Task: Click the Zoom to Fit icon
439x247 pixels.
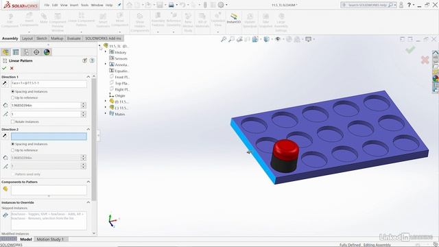Action: point(224,40)
